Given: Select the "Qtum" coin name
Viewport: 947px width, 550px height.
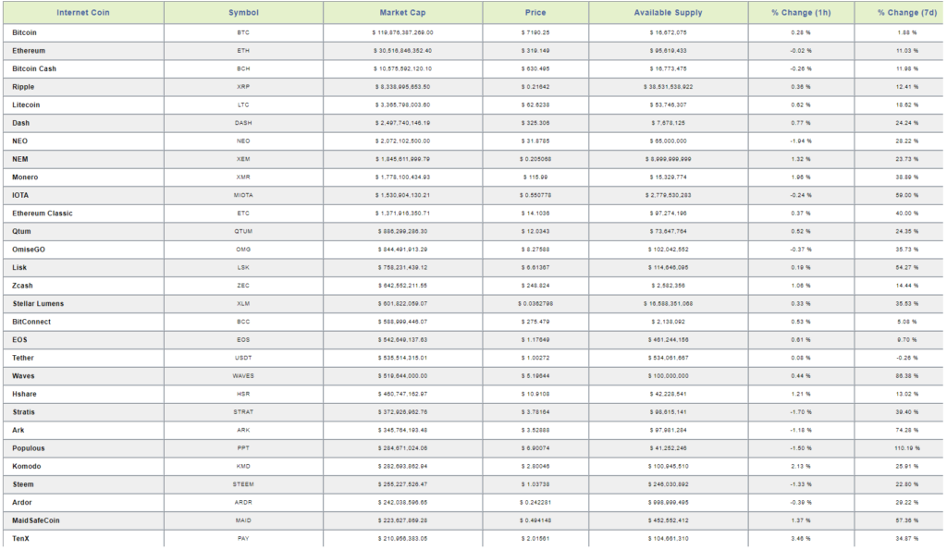Looking at the screenshot, I should click(21, 232).
